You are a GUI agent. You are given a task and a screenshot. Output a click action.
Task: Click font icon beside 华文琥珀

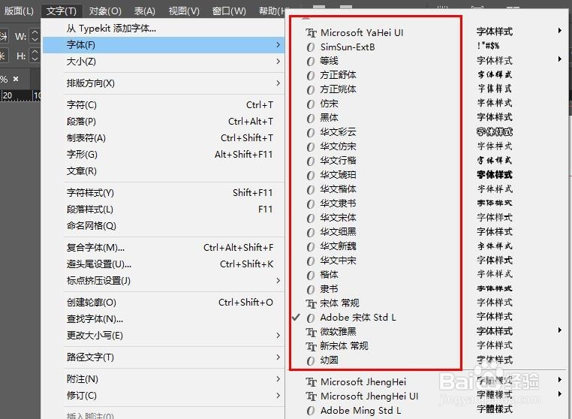pyautogui.click(x=311, y=176)
